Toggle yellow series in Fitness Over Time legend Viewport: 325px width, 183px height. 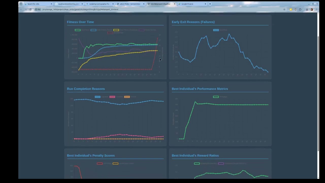point(116,30)
